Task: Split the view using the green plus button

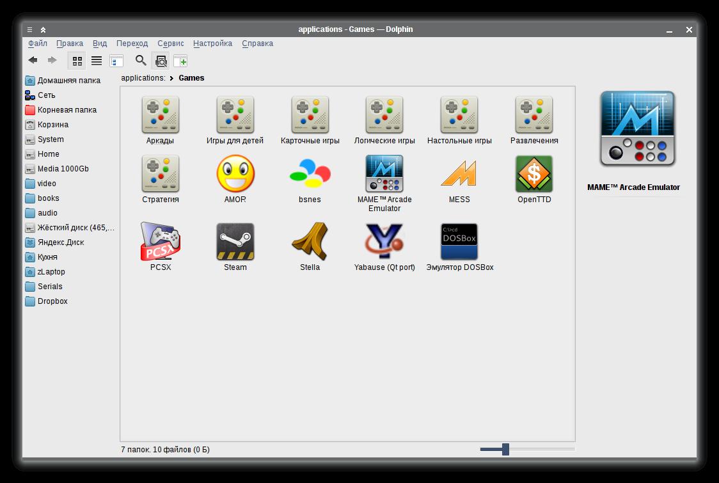Action: [180, 61]
